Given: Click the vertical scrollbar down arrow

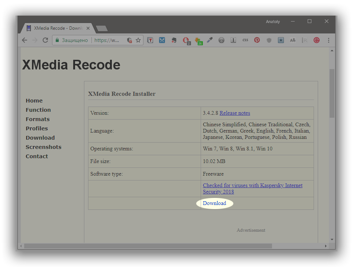Looking at the screenshot, I should (x=332, y=240).
